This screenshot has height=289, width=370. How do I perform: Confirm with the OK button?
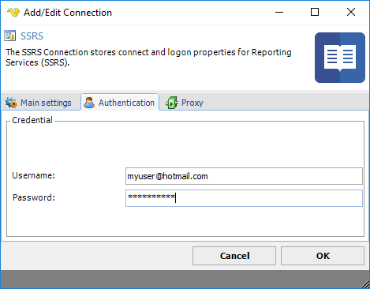323,256
